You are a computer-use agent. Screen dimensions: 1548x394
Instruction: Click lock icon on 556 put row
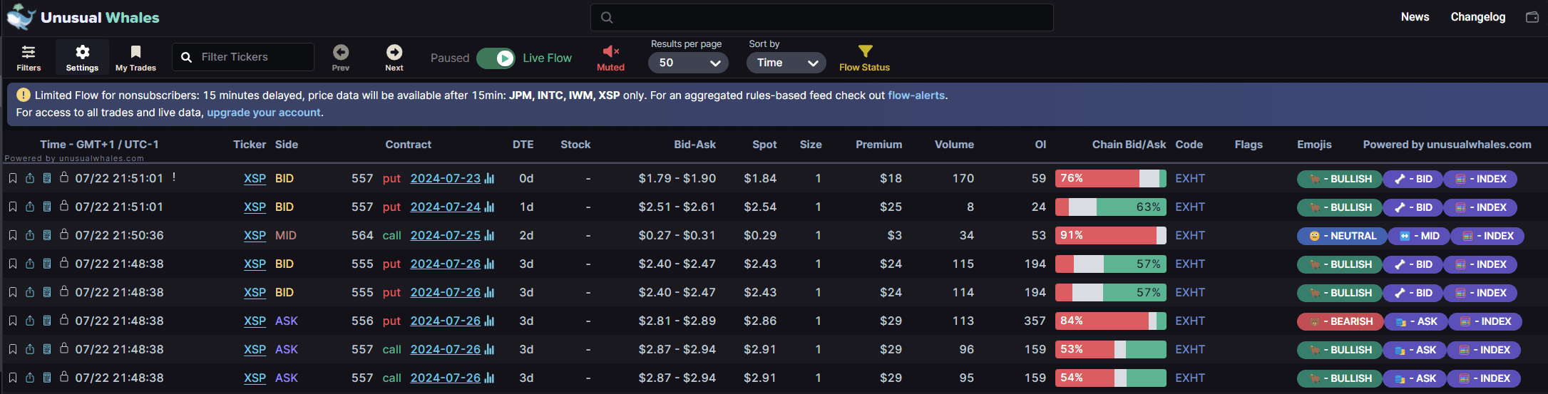[64, 320]
